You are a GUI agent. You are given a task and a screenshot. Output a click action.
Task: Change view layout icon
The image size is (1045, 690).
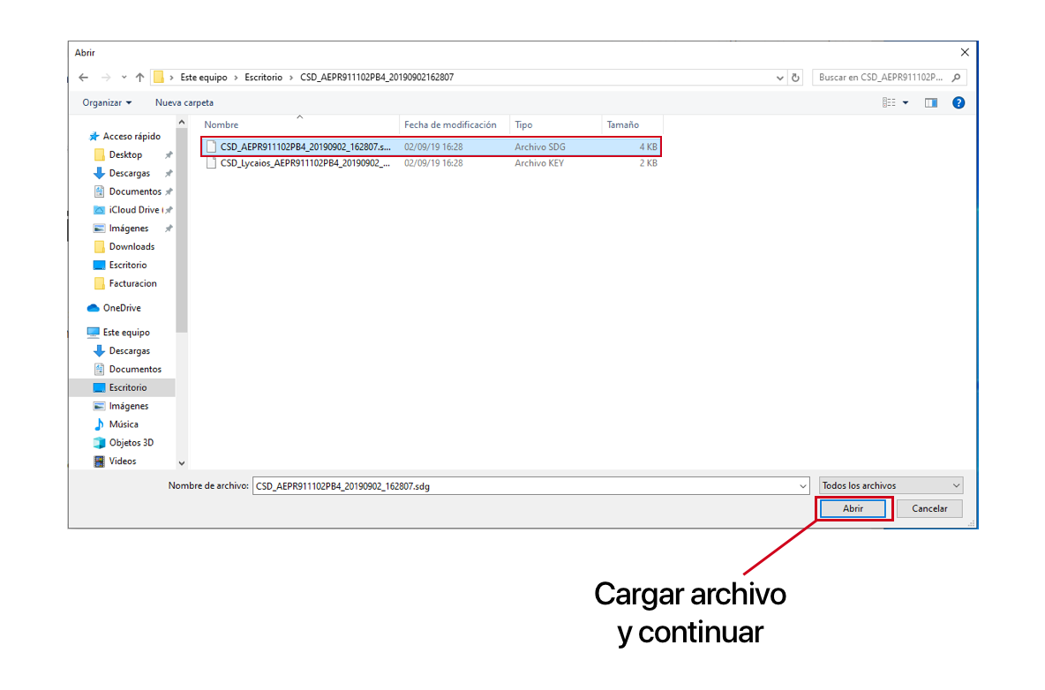point(889,102)
